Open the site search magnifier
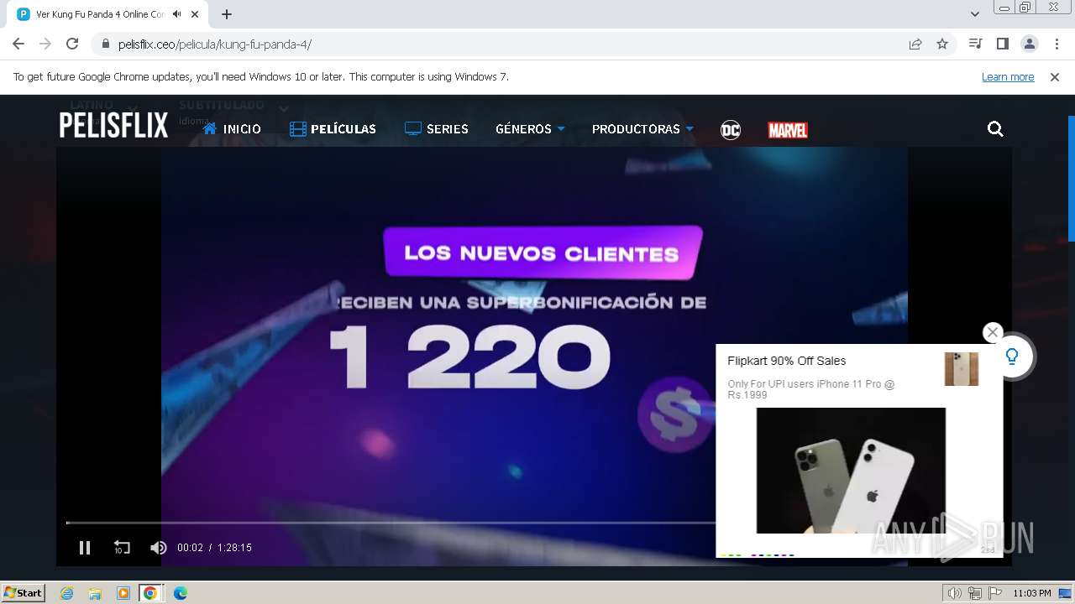This screenshot has height=604, width=1075. [995, 128]
